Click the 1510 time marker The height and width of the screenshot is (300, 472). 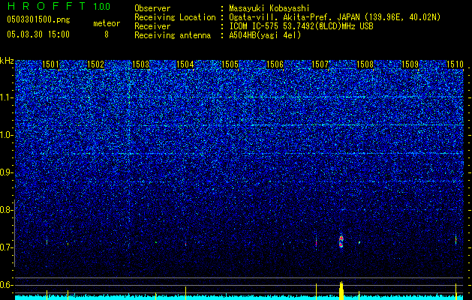click(x=455, y=64)
